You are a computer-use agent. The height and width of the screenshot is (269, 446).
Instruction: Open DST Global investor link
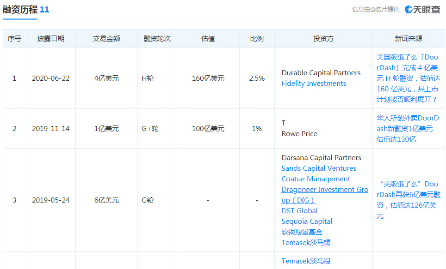(299, 211)
